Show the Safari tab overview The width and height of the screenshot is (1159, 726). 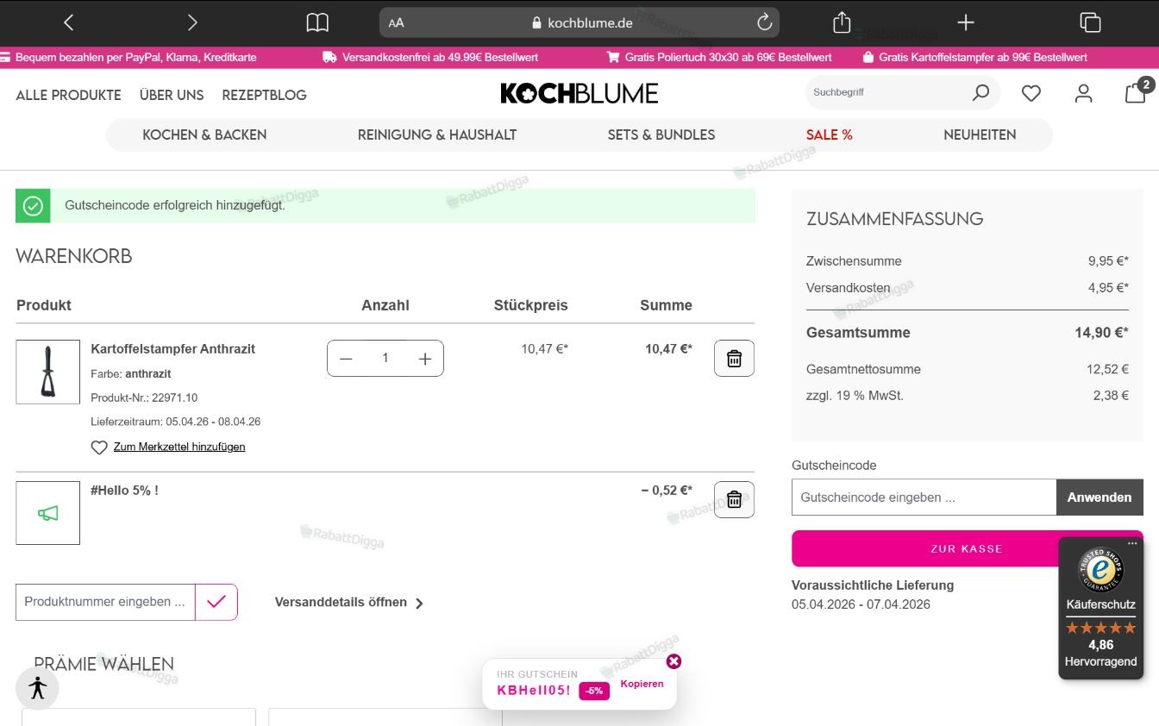tap(1090, 23)
